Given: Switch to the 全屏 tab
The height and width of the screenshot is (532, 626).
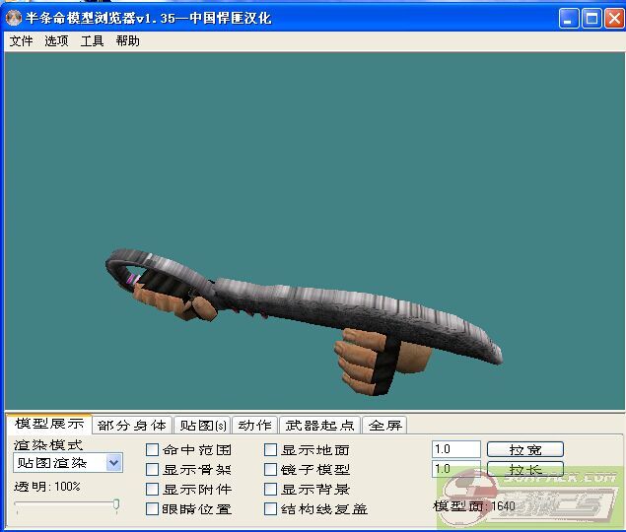Looking at the screenshot, I should coord(384,426).
